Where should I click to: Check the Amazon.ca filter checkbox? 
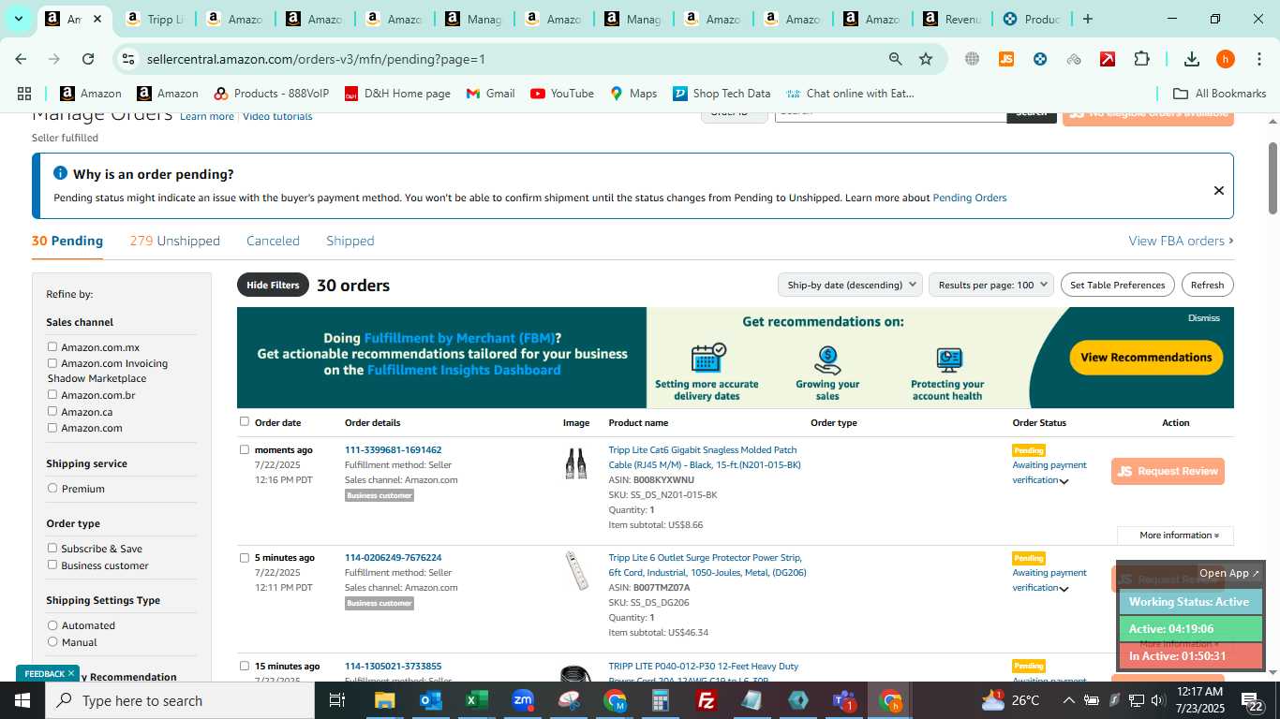(x=52, y=411)
